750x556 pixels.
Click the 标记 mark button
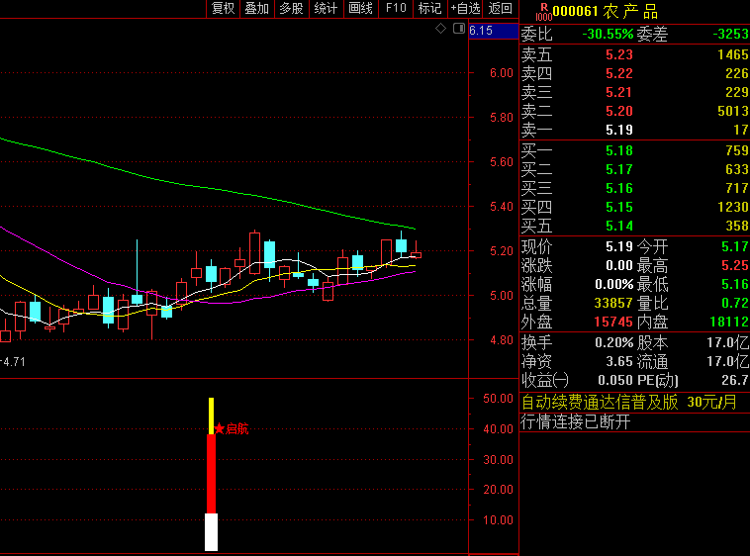(430, 8)
